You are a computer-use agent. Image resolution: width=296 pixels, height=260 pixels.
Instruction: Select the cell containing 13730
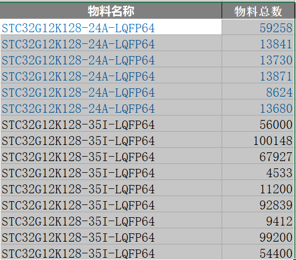[258, 59]
